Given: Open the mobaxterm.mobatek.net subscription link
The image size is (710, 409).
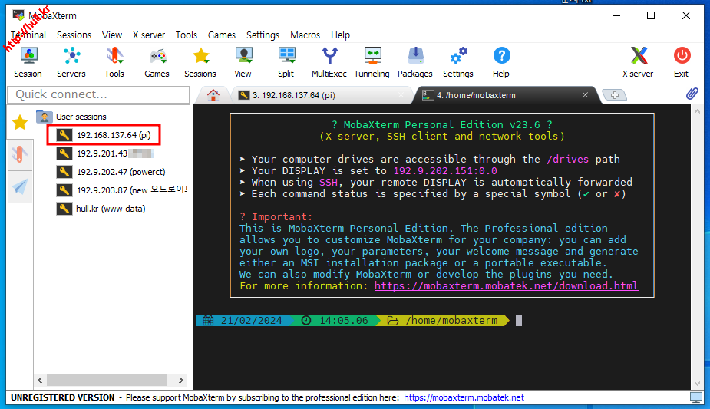Looking at the screenshot, I should click(x=464, y=397).
